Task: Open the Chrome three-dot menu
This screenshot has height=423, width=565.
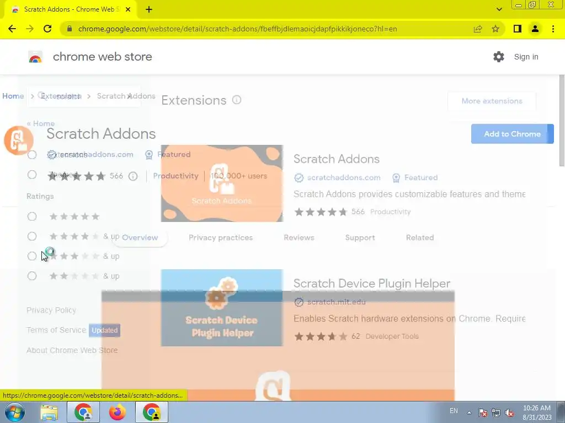Action: [x=553, y=29]
